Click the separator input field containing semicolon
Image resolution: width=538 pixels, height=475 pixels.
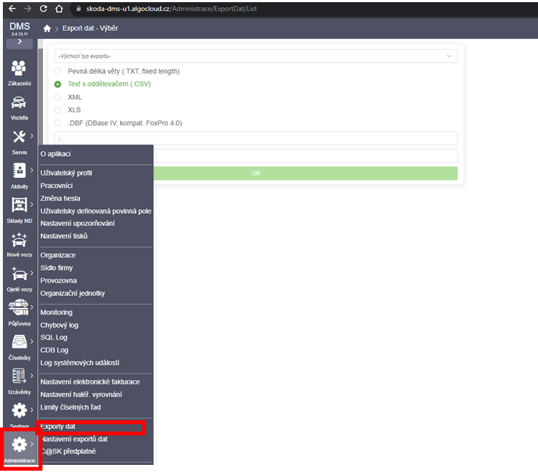[255, 138]
